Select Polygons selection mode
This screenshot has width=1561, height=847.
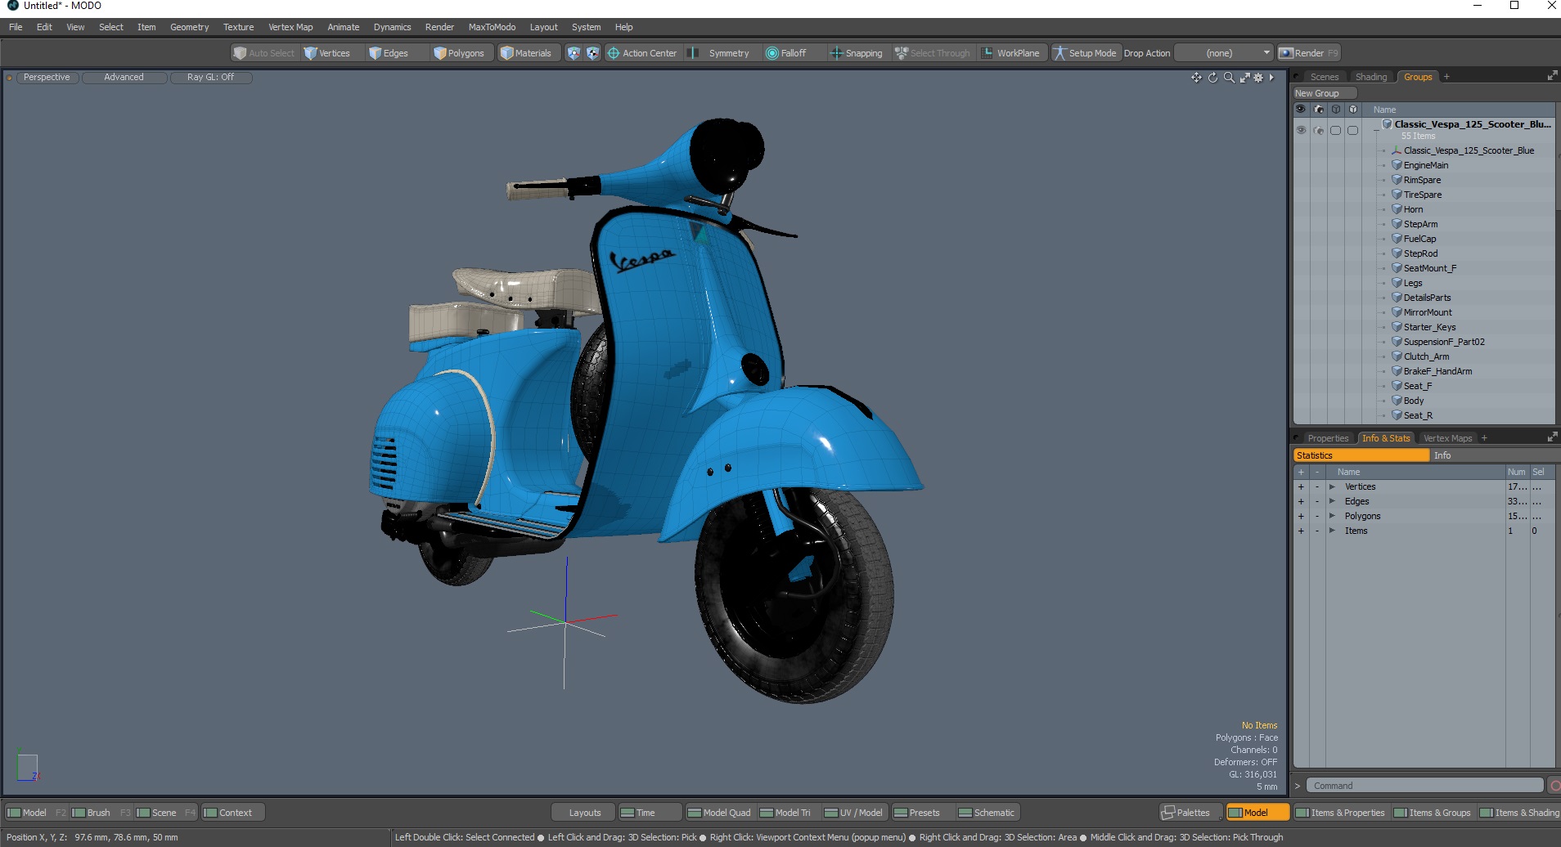point(459,53)
